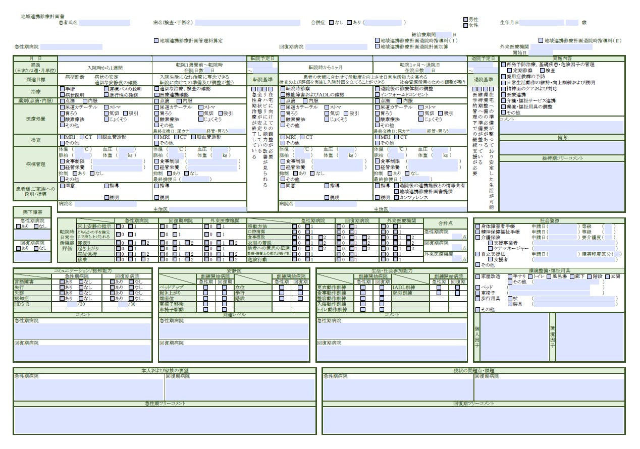Click the 回復期フリーコメント text area
Viewport: 640px width, 449px height.
pyautogui.click(x=473, y=420)
